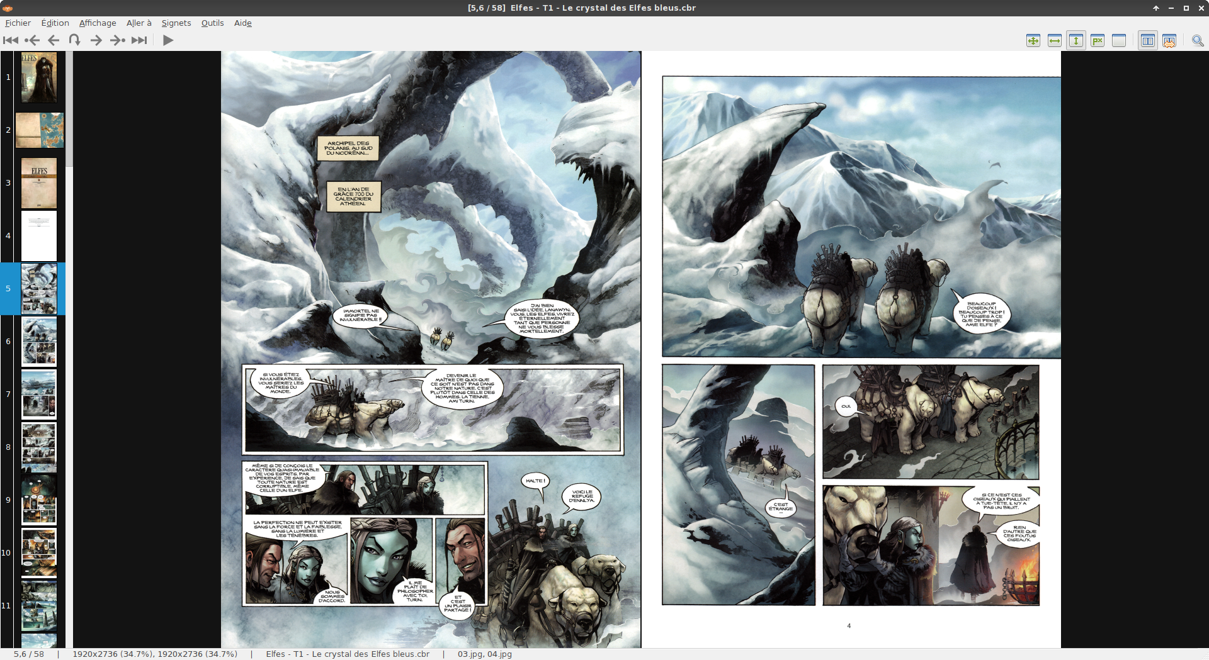Toggle fit height mode

pyautogui.click(x=1076, y=41)
